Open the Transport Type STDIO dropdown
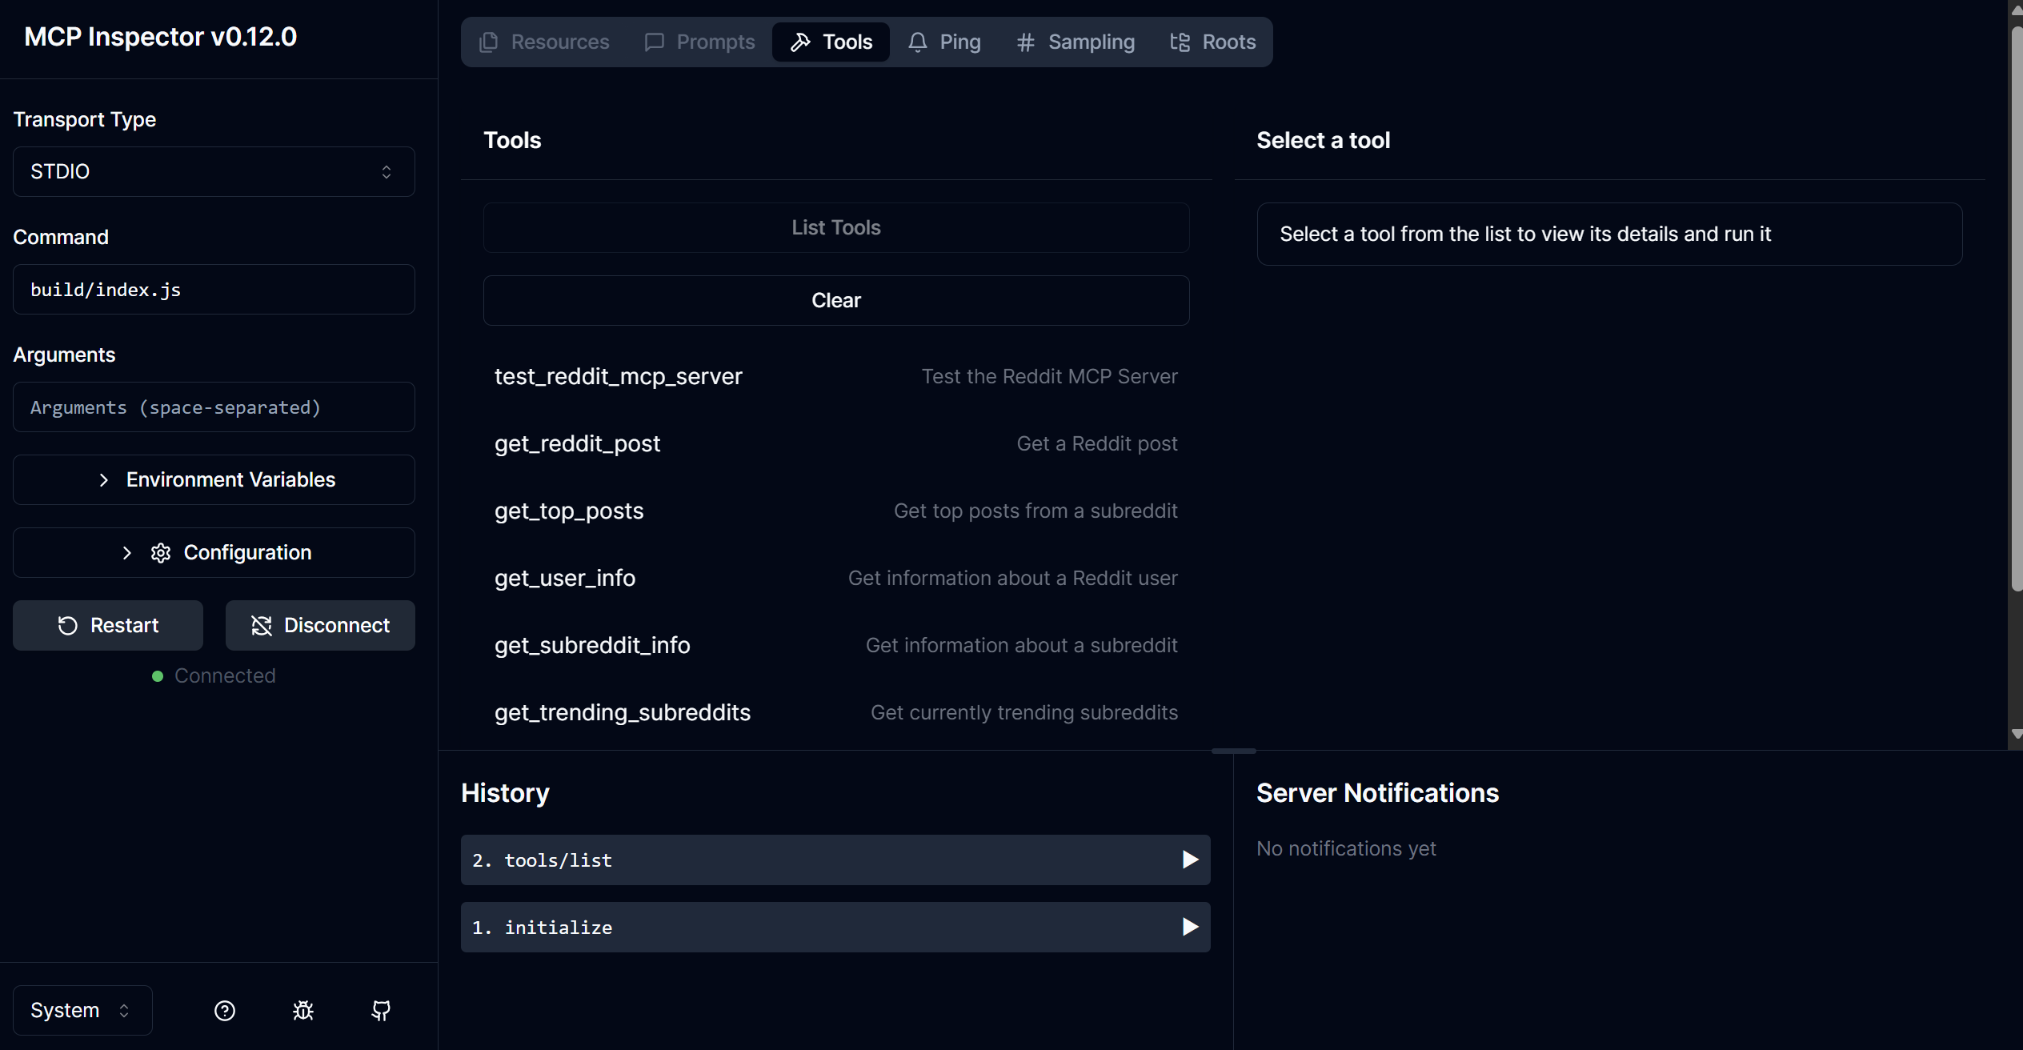Screen dimensions: 2023x1050 [x=214, y=171]
